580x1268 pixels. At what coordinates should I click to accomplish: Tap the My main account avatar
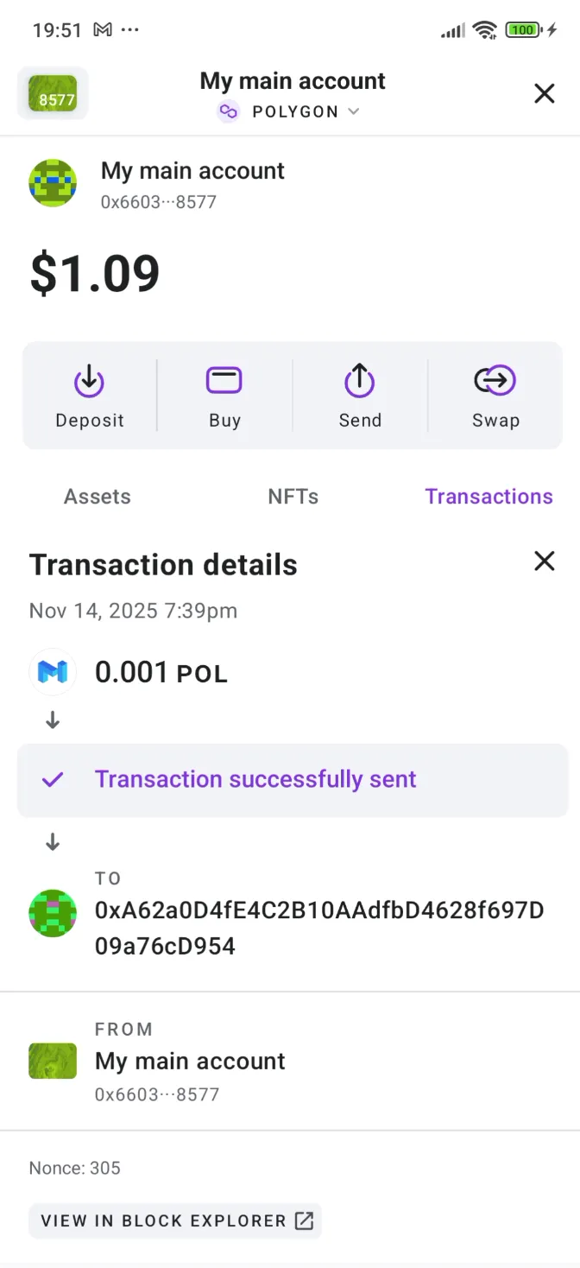tap(53, 183)
